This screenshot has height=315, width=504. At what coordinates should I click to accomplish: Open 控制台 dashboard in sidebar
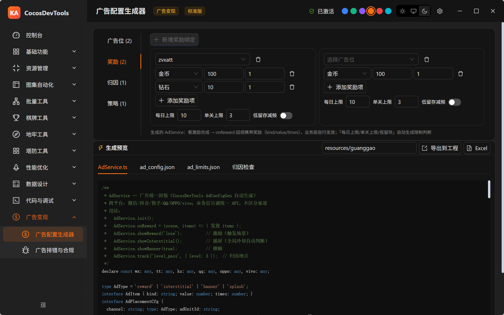tap(43, 35)
